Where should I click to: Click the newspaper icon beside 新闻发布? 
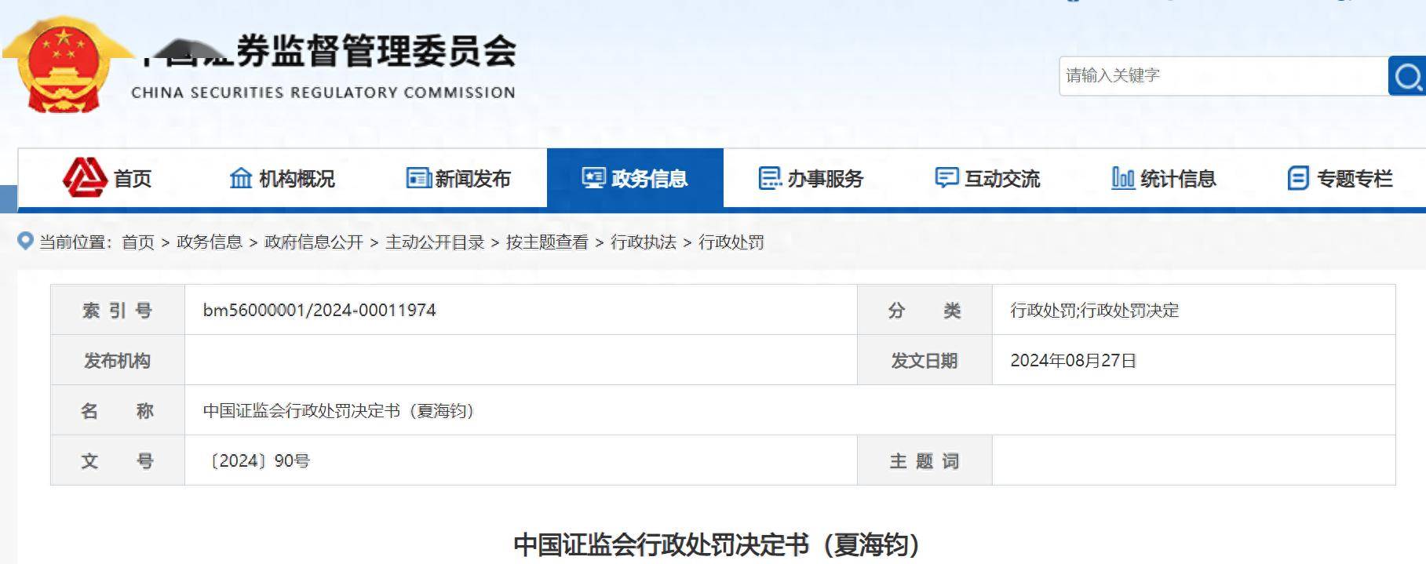pos(418,178)
